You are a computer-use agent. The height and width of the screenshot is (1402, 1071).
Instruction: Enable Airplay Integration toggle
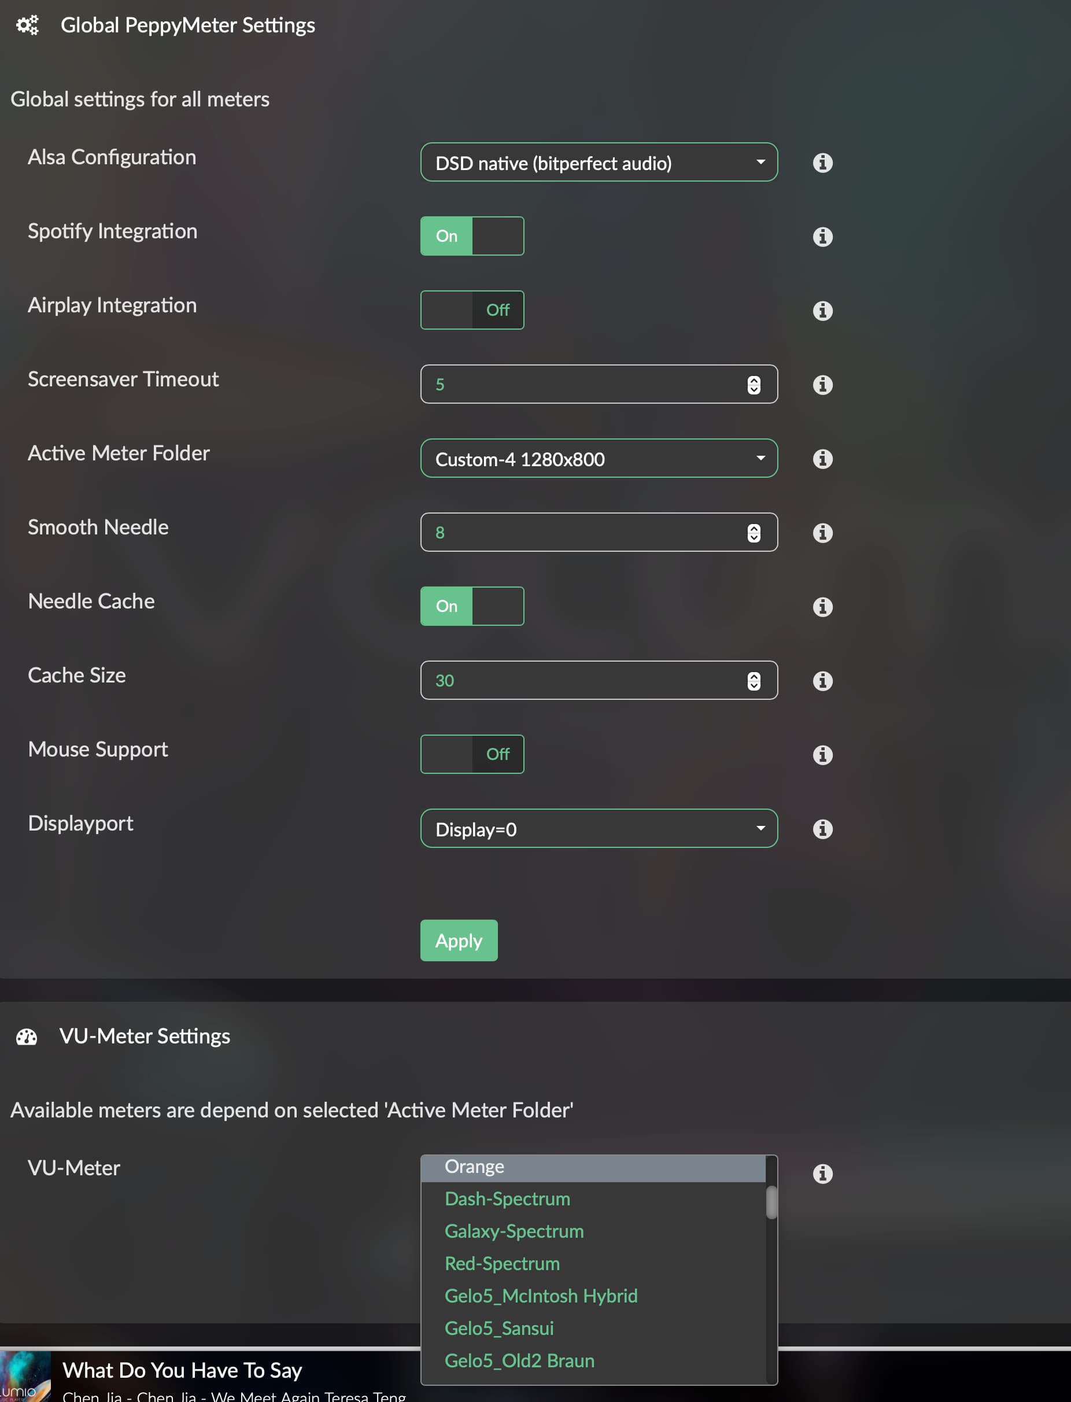[x=472, y=310]
